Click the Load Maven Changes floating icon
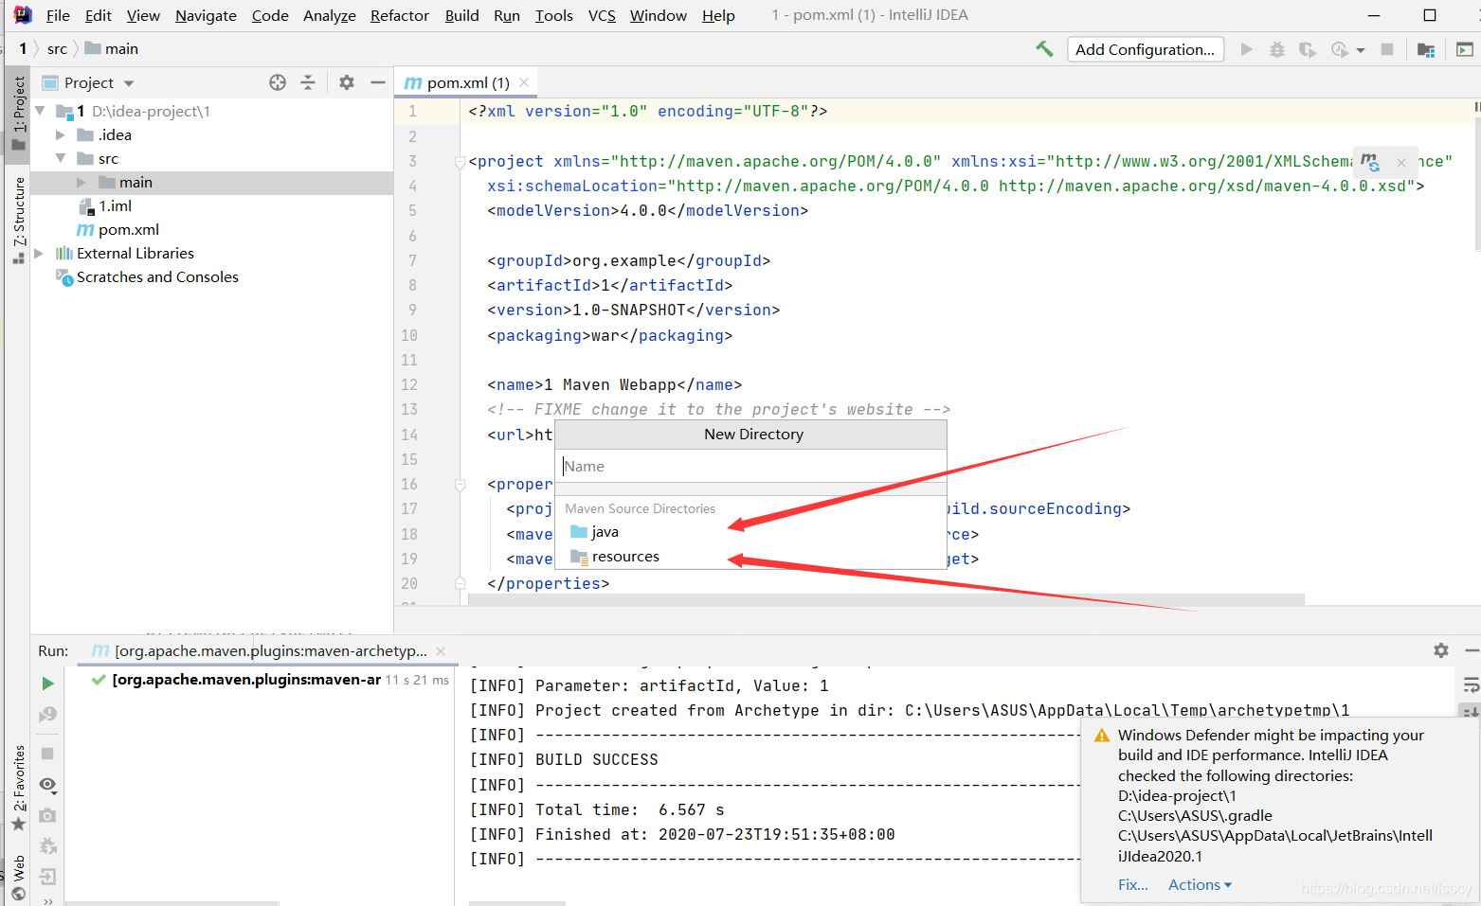1481x906 pixels. pyautogui.click(x=1370, y=162)
